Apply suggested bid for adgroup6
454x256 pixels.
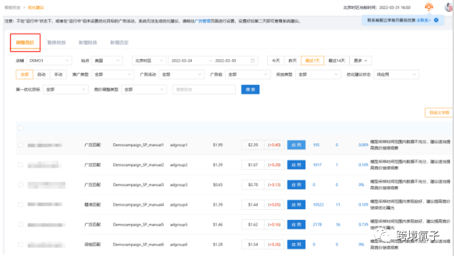click(x=296, y=244)
